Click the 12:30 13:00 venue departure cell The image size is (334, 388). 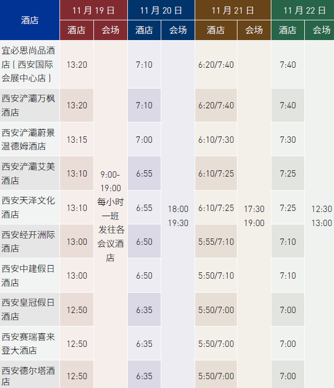[321, 216]
